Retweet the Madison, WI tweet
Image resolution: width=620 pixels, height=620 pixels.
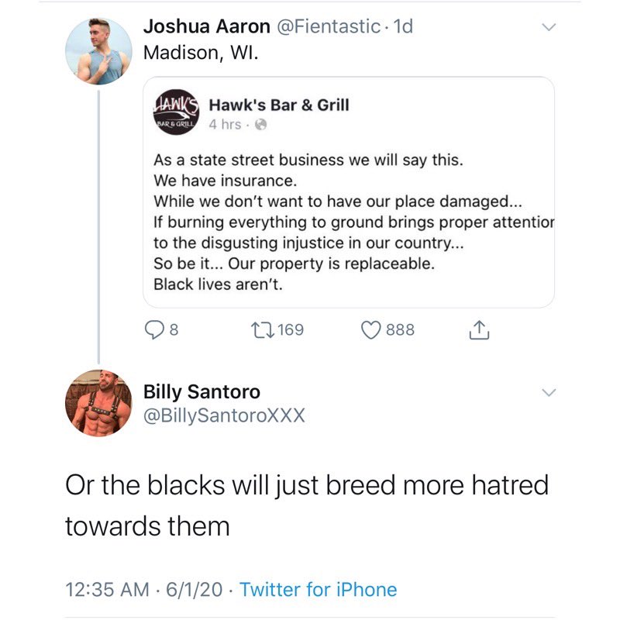pos(261,330)
